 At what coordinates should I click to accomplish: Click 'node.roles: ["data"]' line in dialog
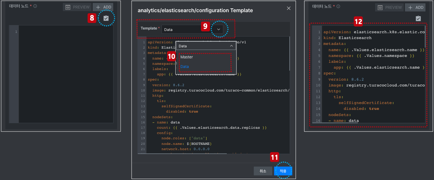[x=184, y=139]
